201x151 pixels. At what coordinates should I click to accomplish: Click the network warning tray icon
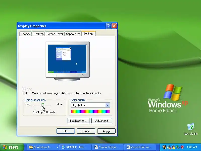[173, 147]
